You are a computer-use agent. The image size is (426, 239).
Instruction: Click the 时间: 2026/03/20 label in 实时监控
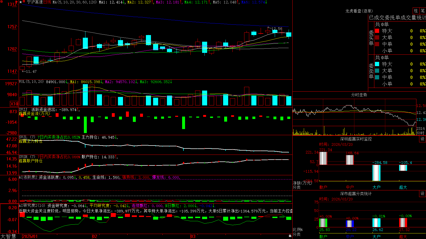click(x=336, y=144)
